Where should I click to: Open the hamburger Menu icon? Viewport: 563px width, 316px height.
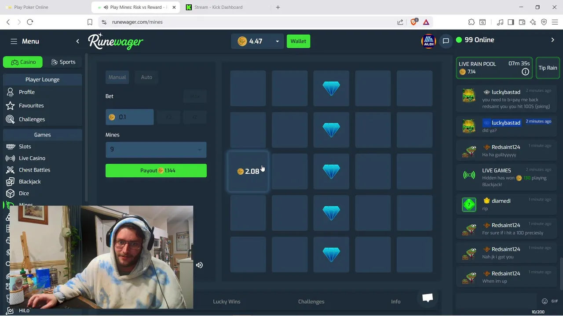point(14,41)
